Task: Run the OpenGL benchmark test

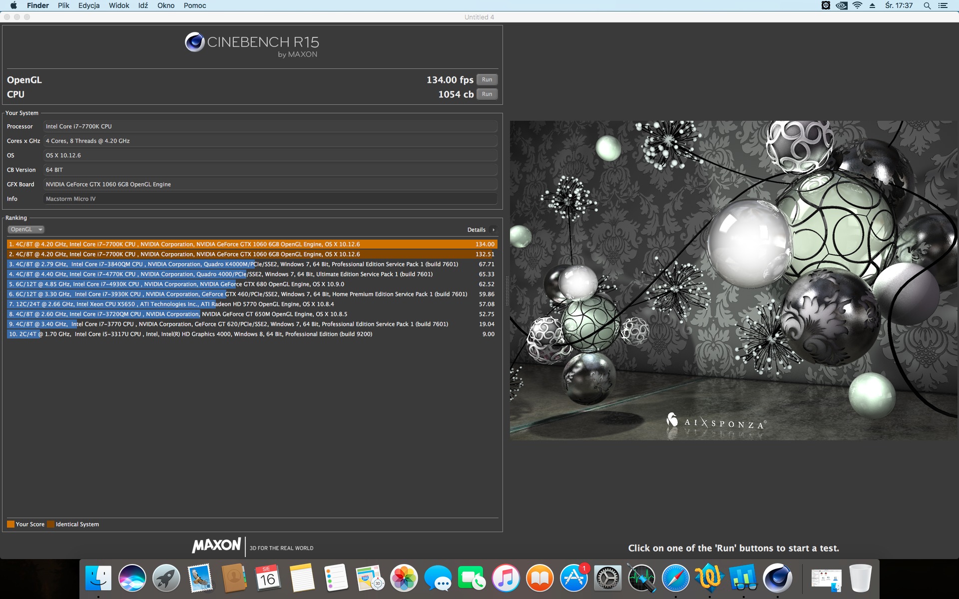Action: (486, 80)
